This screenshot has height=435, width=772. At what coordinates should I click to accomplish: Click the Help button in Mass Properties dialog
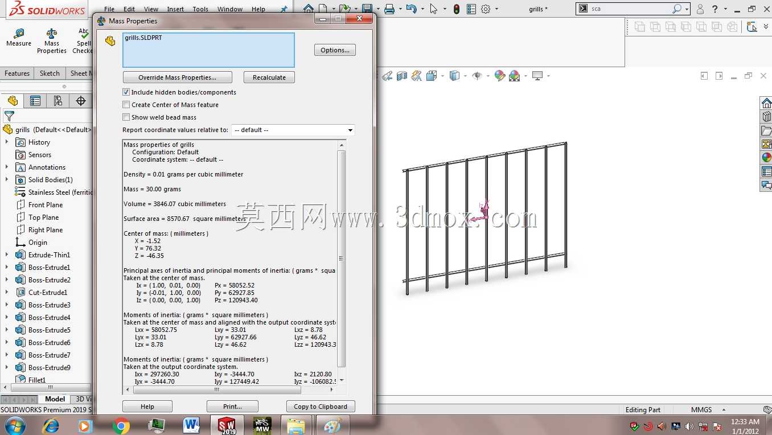click(147, 407)
